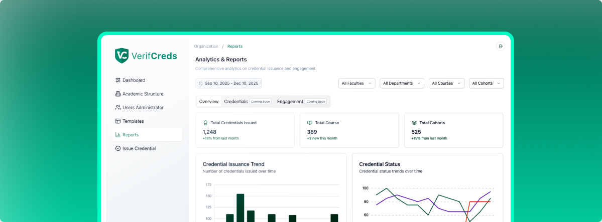Click the '+3 new this month' text
This screenshot has width=602, height=222.
322,138
